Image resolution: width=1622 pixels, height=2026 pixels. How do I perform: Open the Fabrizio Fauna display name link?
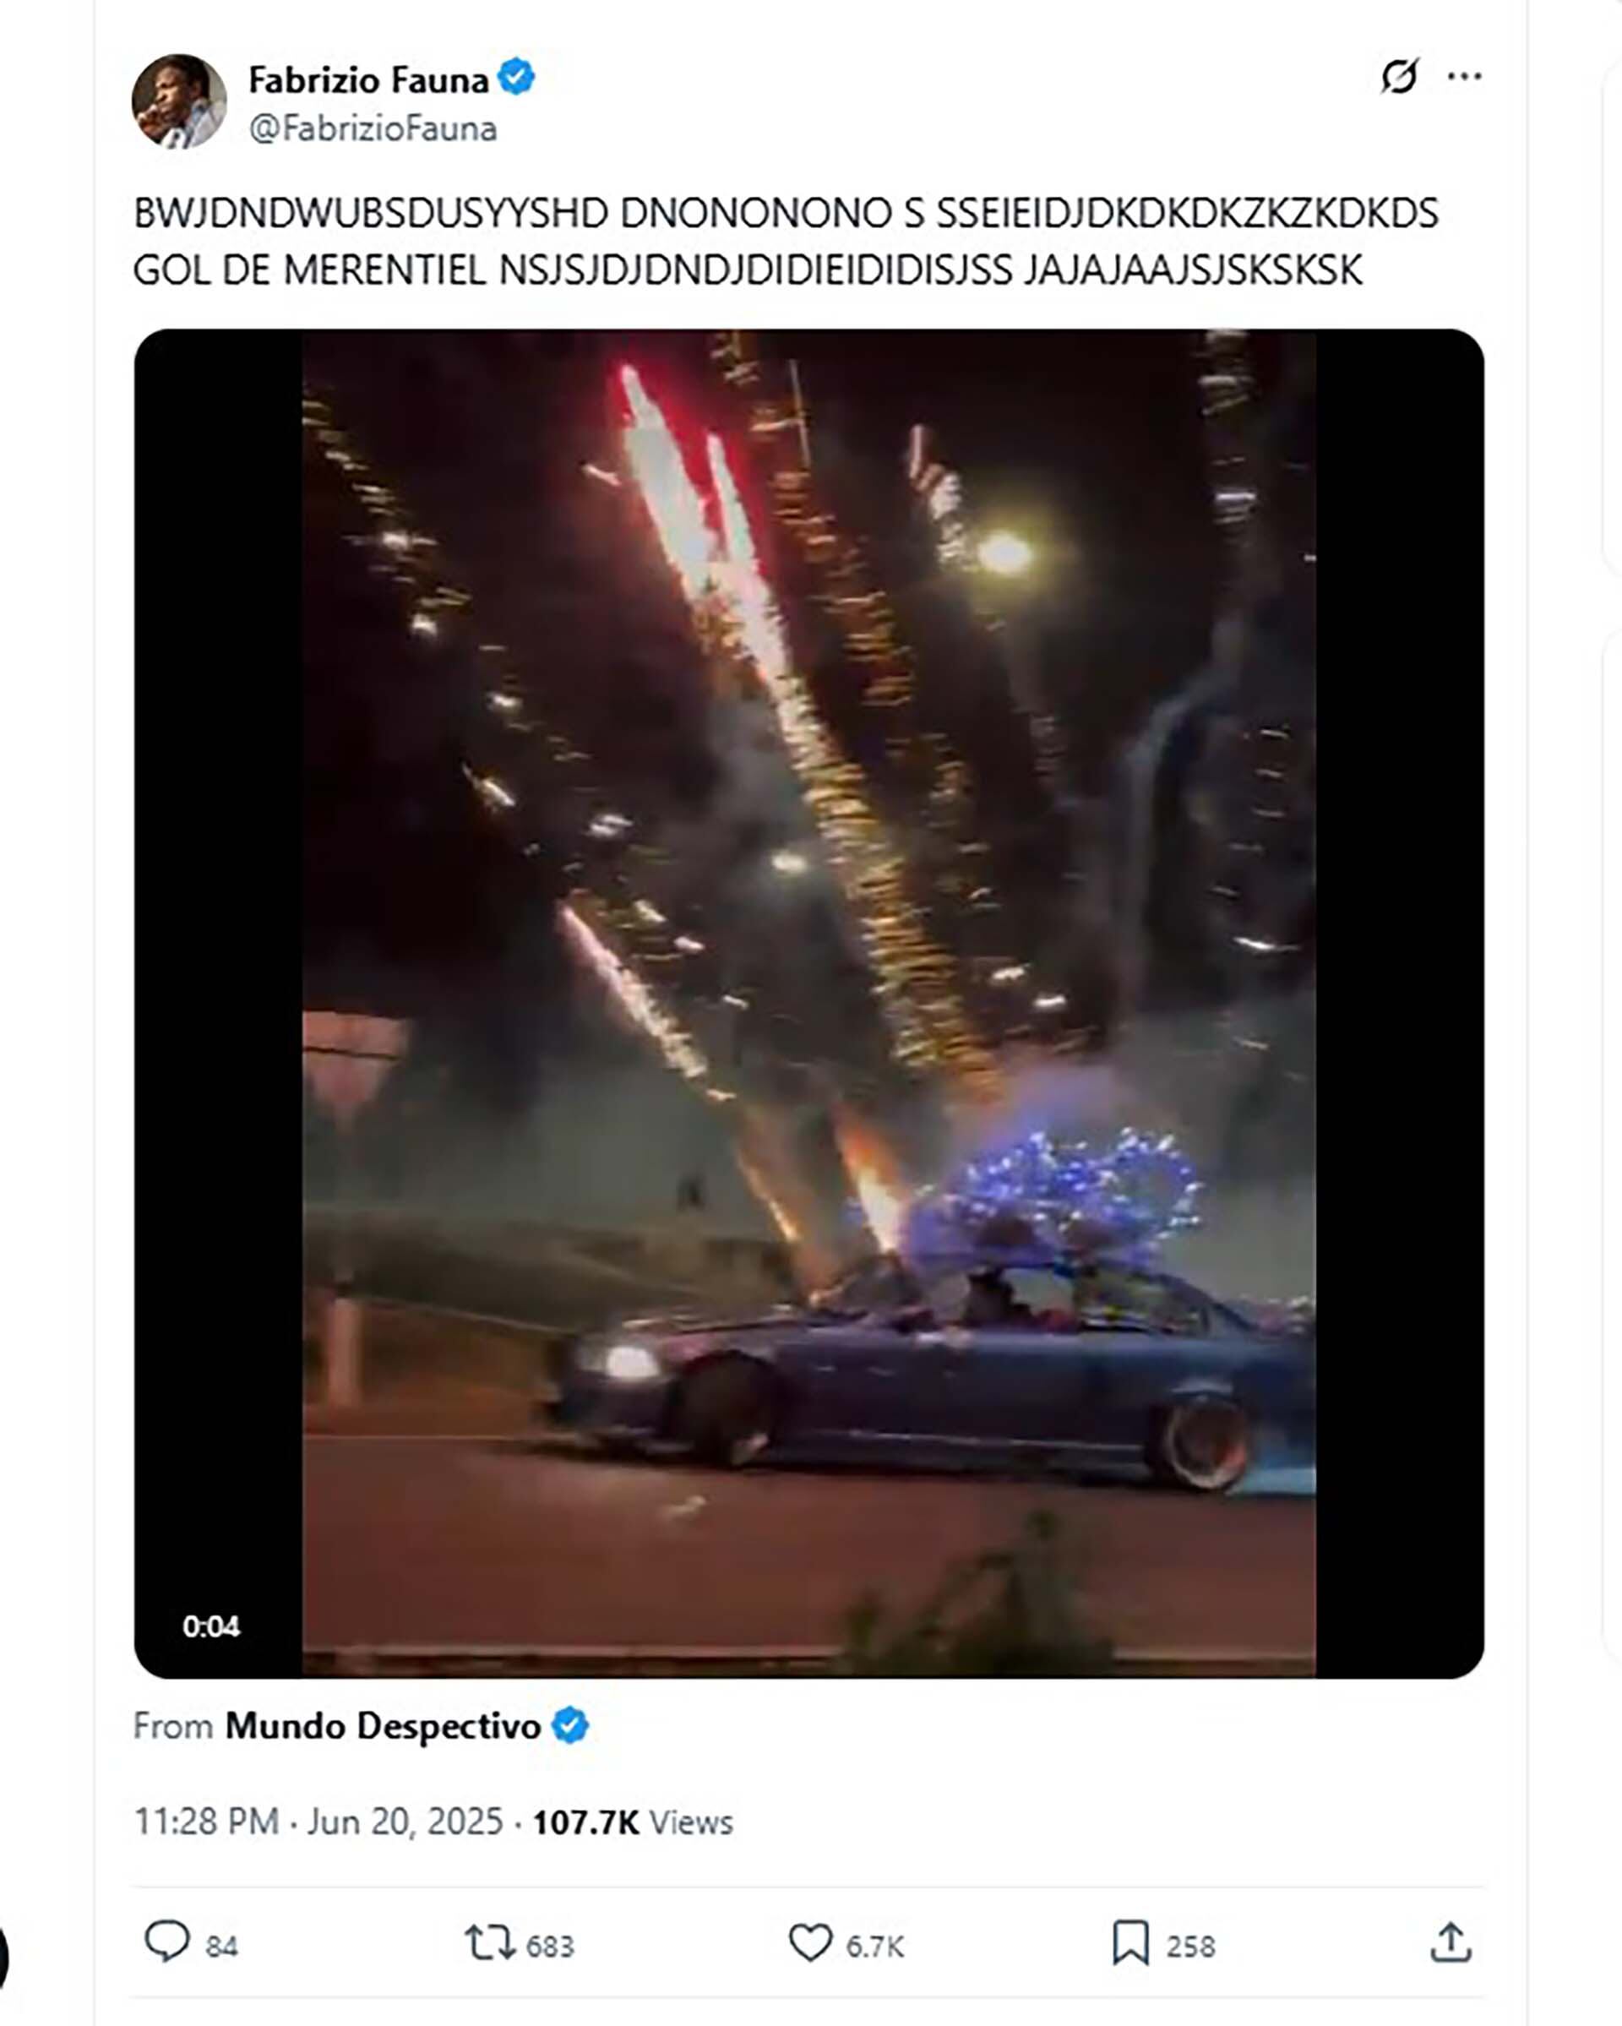point(368,80)
